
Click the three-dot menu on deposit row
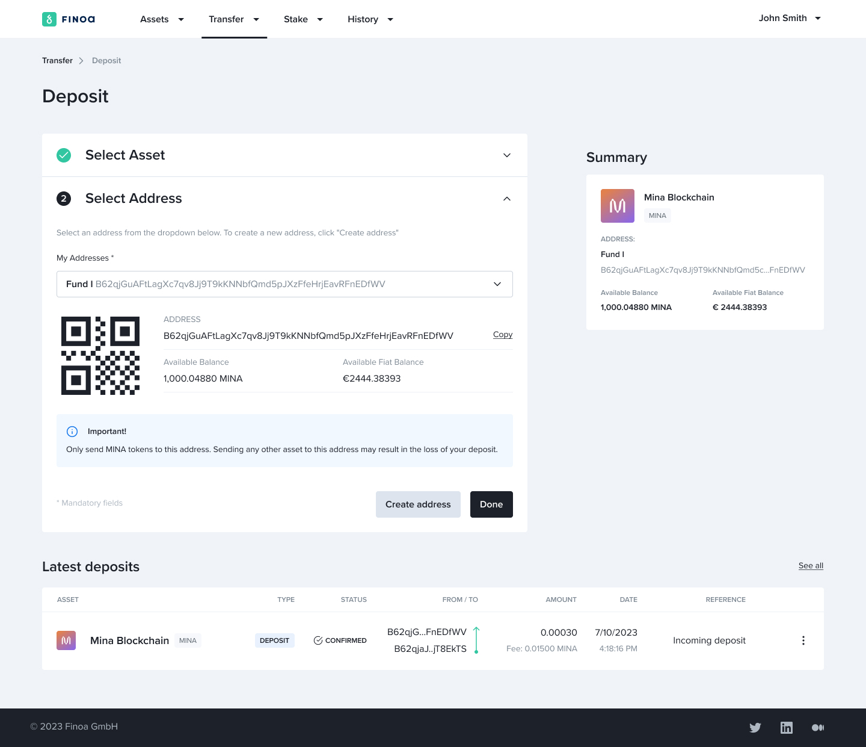tap(803, 640)
